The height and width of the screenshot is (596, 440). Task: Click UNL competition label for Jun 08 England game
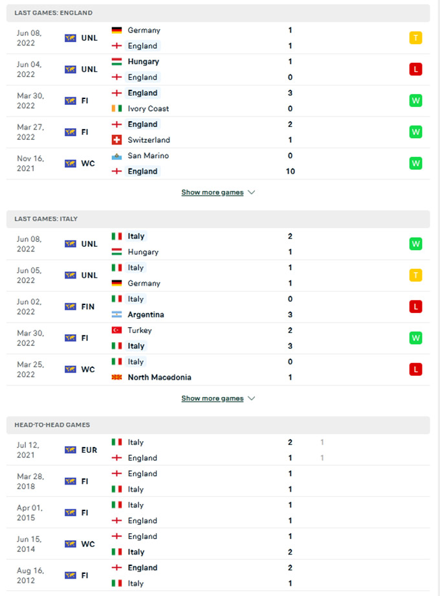pyautogui.click(x=89, y=38)
